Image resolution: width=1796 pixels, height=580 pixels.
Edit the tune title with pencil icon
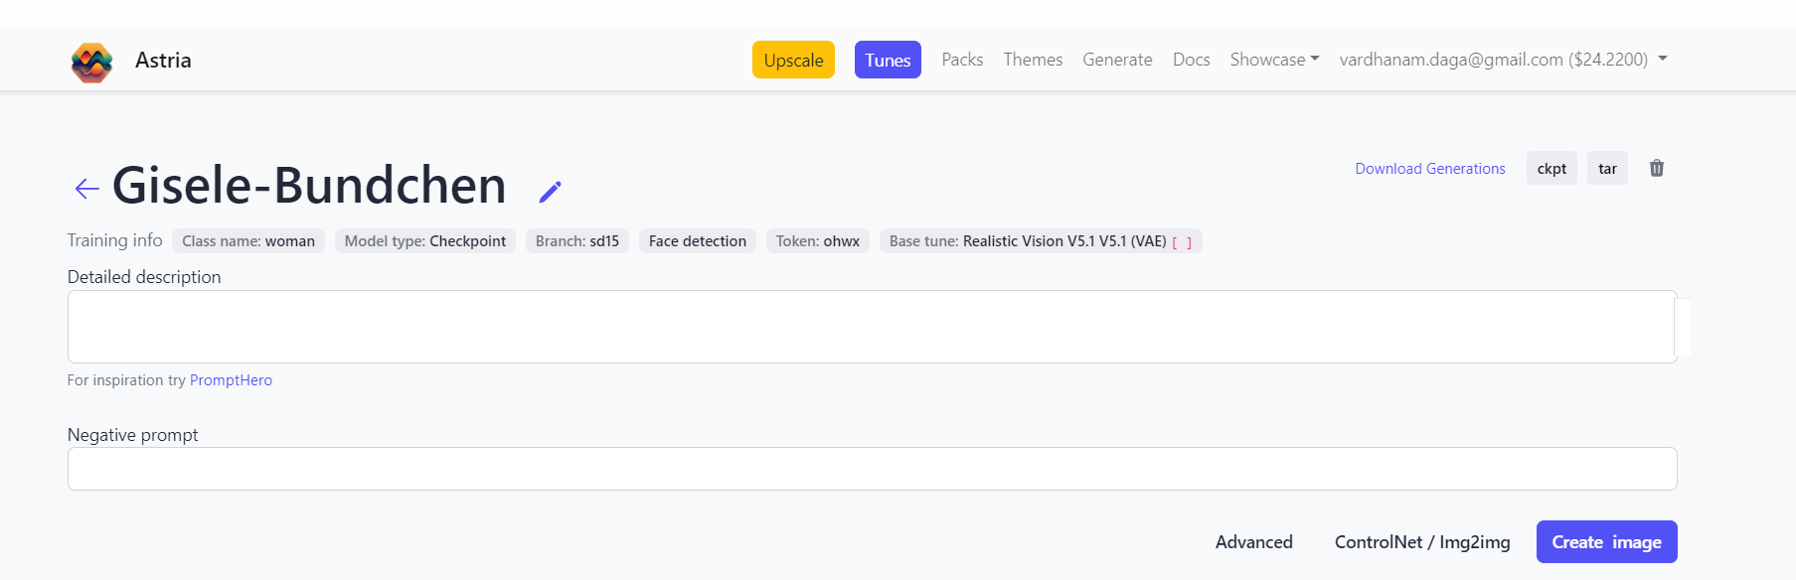click(550, 192)
